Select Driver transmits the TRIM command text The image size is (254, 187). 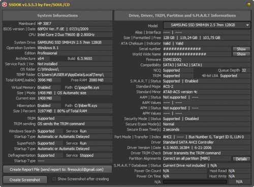tap(192, 153)
